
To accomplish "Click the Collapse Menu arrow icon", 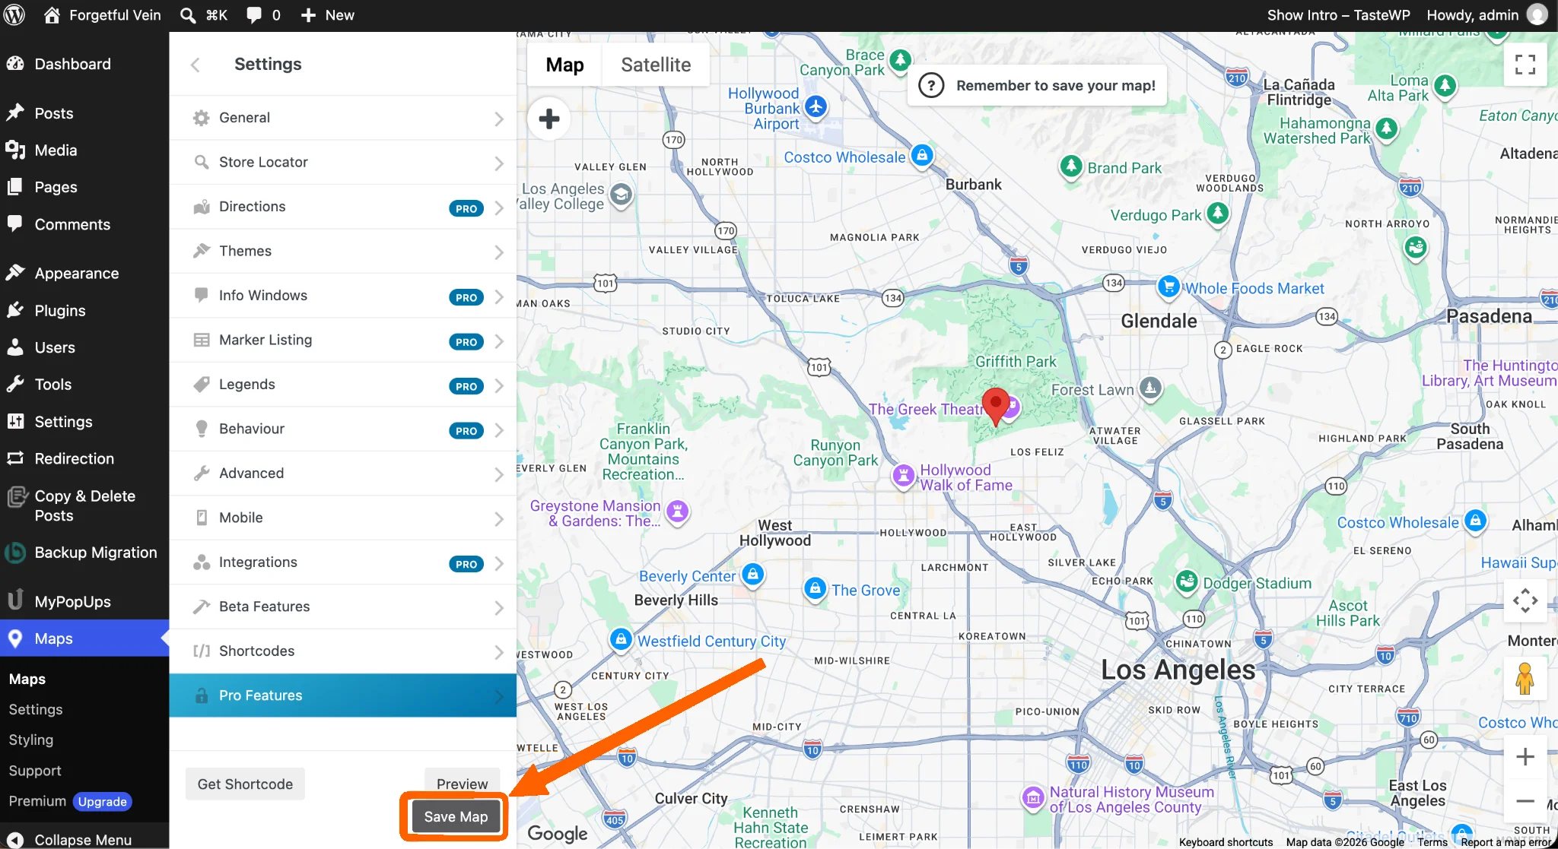I will 14,839.
